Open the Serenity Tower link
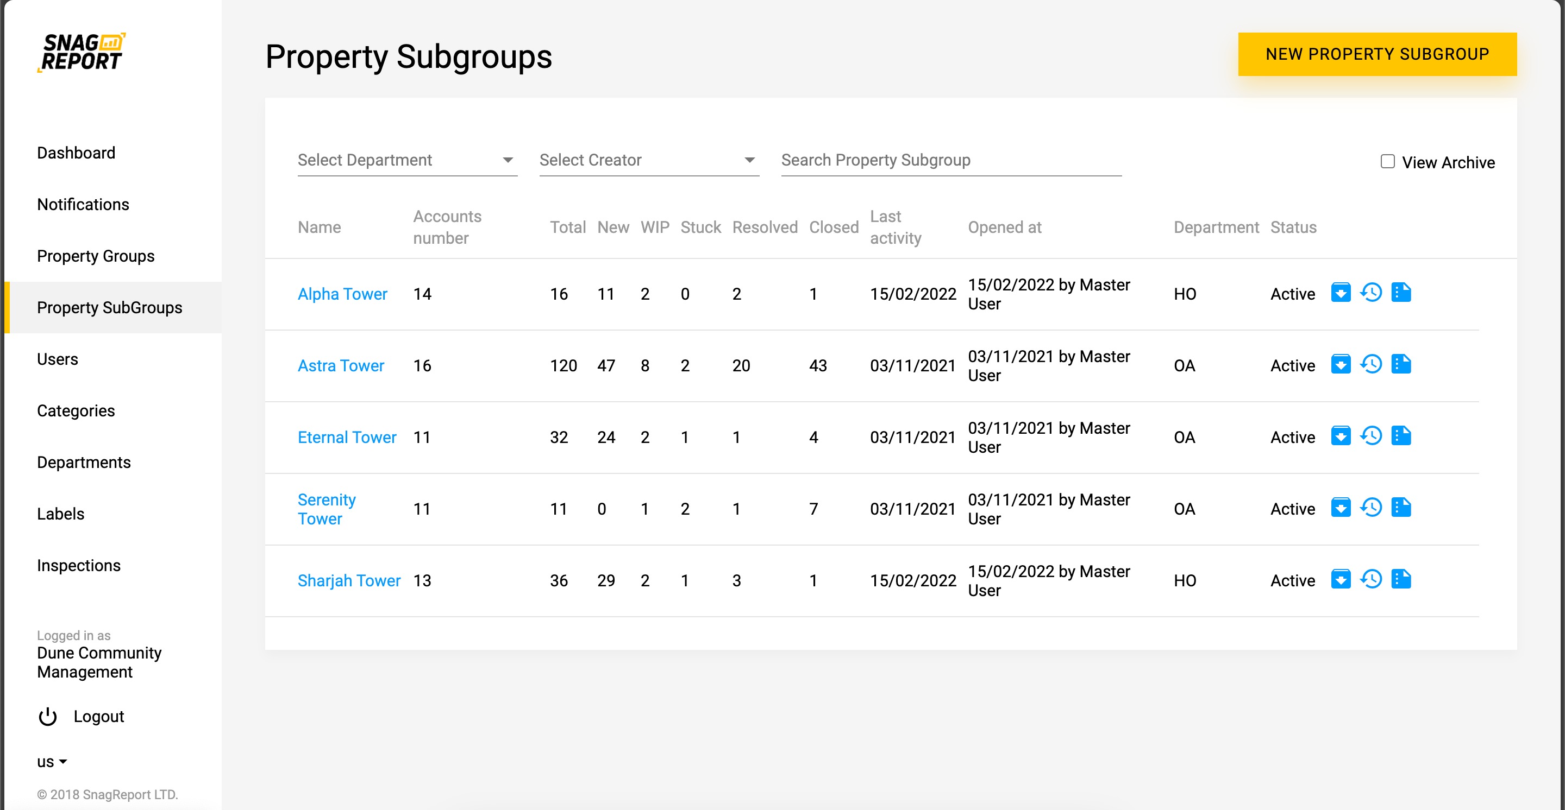1565x810 pixels. click(326, 509)
